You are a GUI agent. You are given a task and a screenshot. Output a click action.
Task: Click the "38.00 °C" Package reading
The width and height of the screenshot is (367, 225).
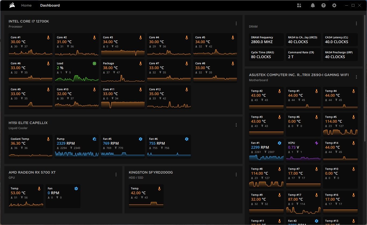(x=111, y=68)
